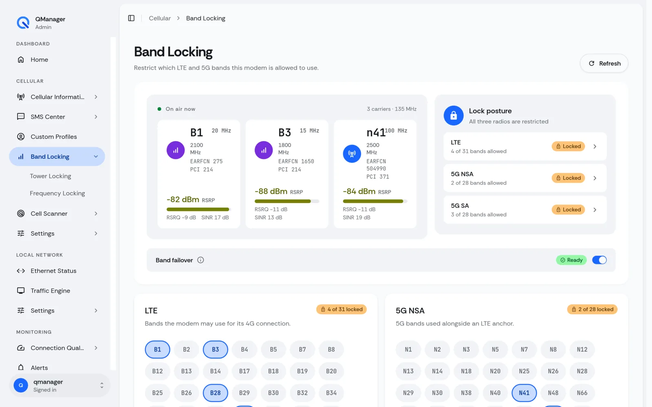
Task: Click the SMS Center message icon
Action: (21, 117)
